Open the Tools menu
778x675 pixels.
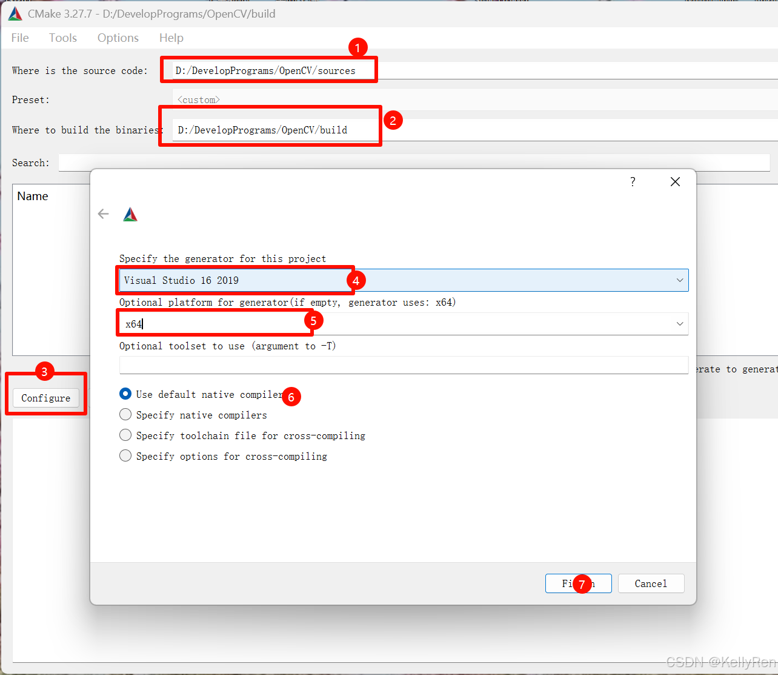point(62,38)
